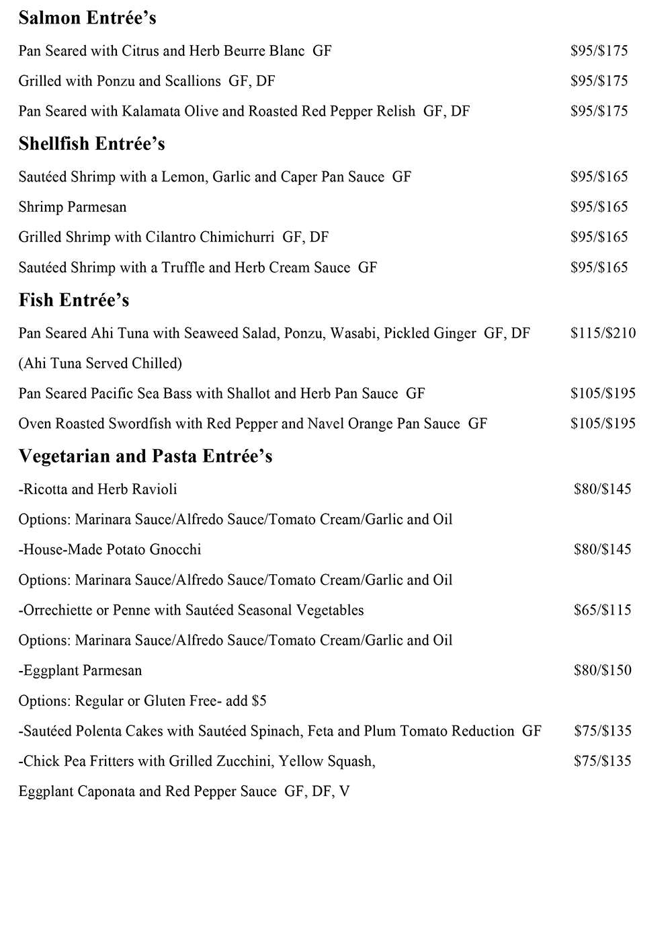This screenshot has height=946, width=672.
Task: Click the Shellfish Entrée's heading
Action: [91, 144]
